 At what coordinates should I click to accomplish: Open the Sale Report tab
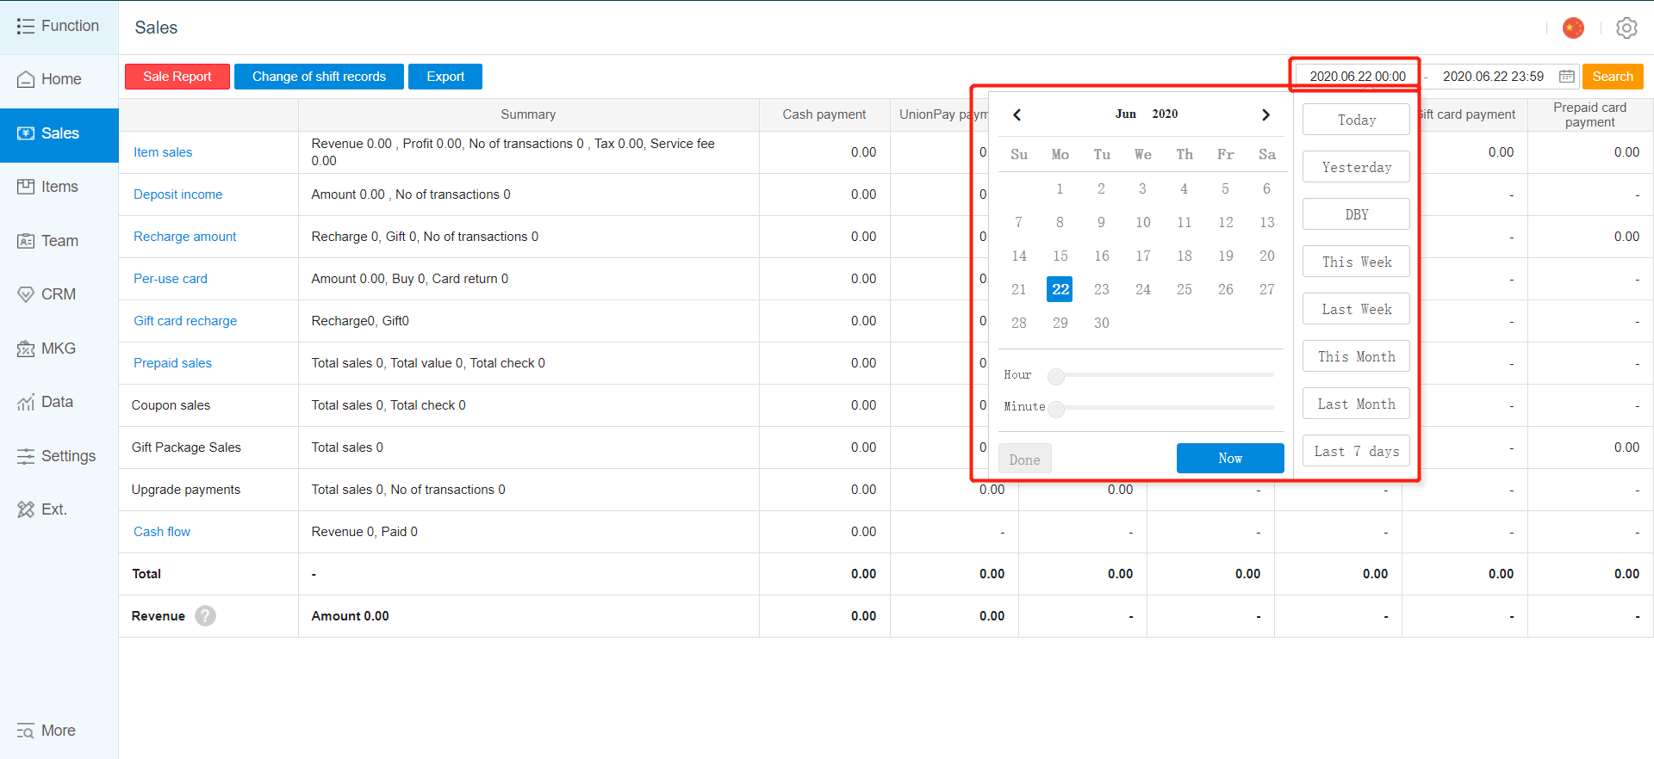(177, 77)
